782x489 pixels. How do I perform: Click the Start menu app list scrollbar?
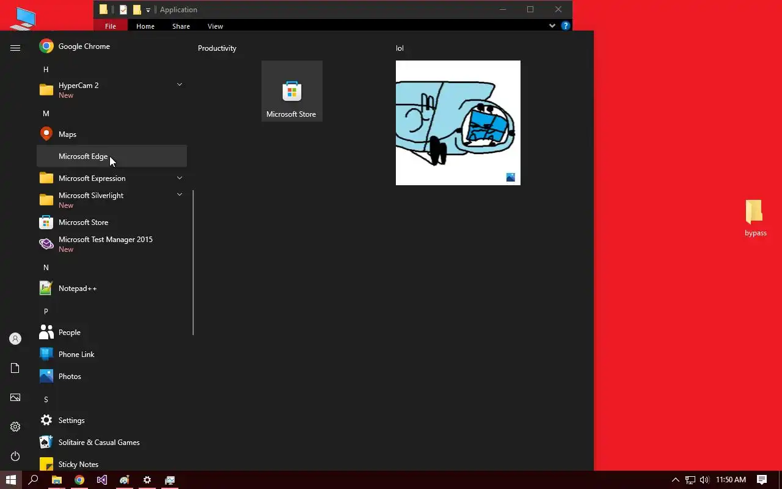tap(193, 263)
